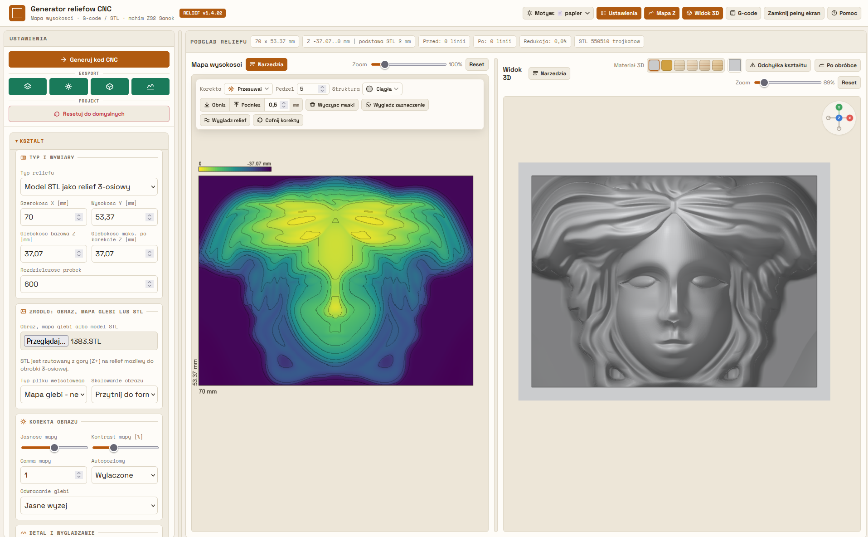Click the Obniz lower tool
Screen dimensions: 868x537
point(215,105)
